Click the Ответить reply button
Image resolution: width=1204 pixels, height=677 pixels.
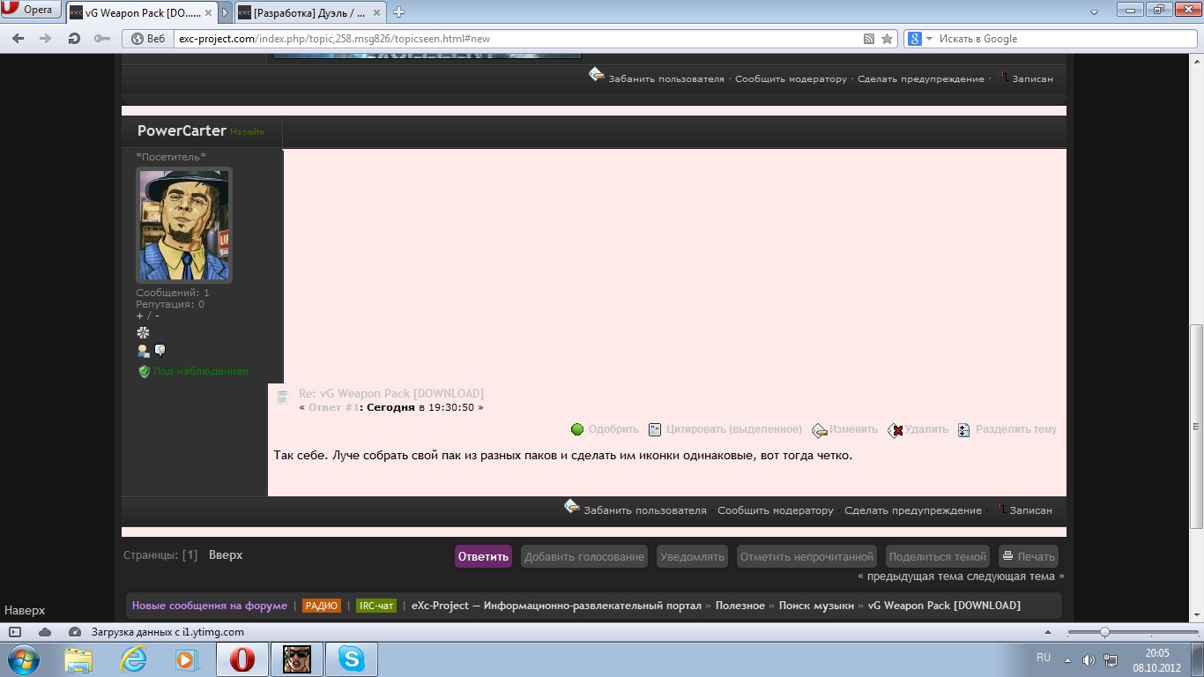click(483, 556)
